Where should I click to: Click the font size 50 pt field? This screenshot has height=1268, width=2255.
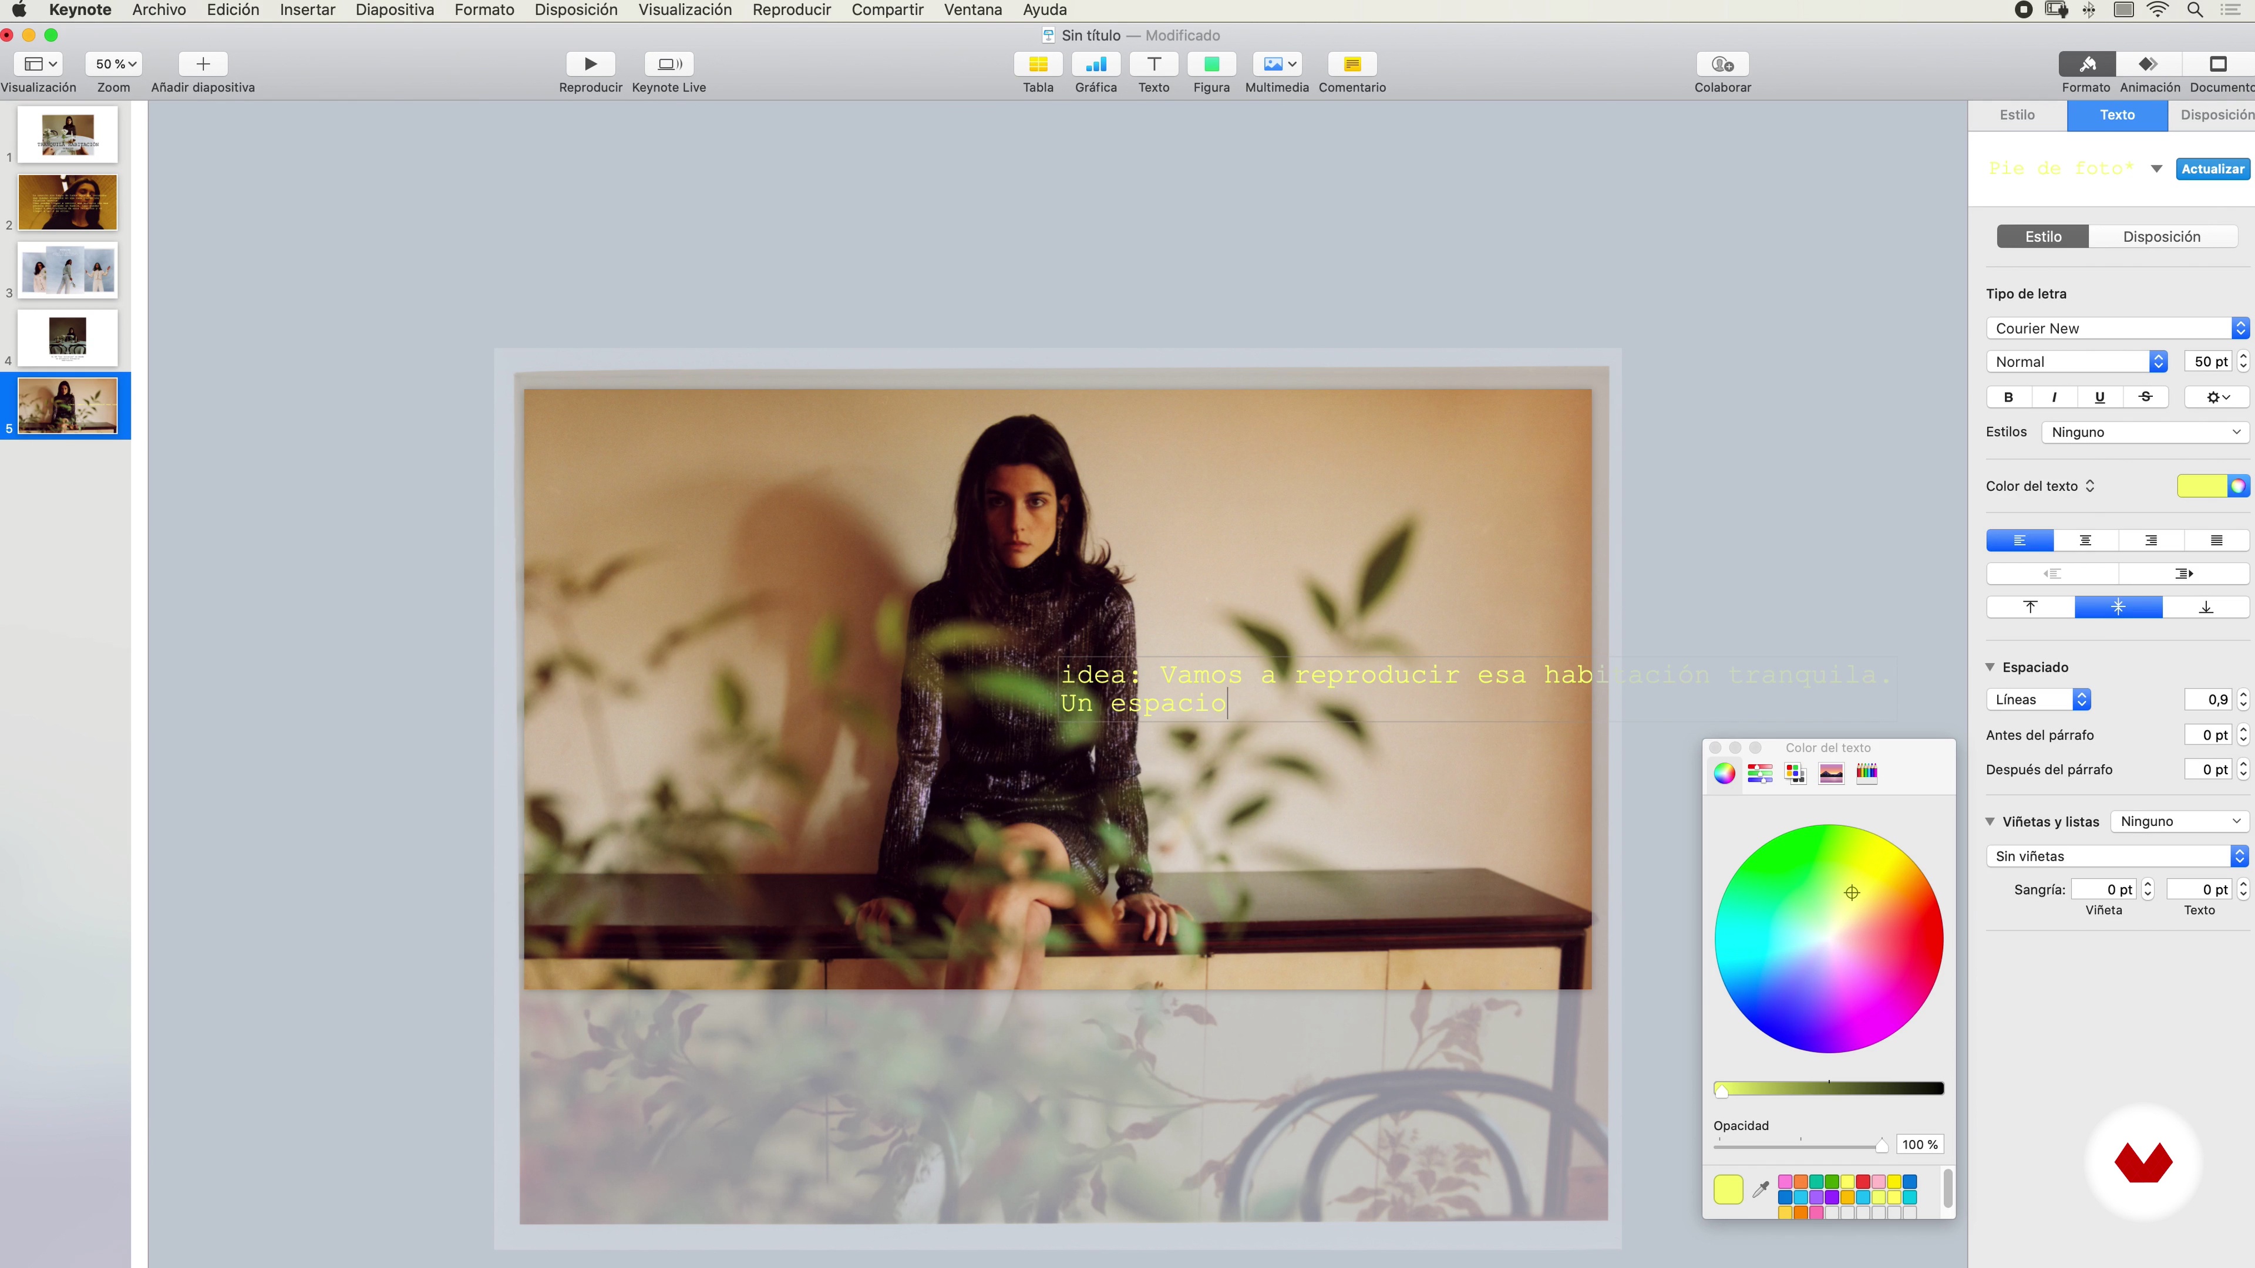2209,362
